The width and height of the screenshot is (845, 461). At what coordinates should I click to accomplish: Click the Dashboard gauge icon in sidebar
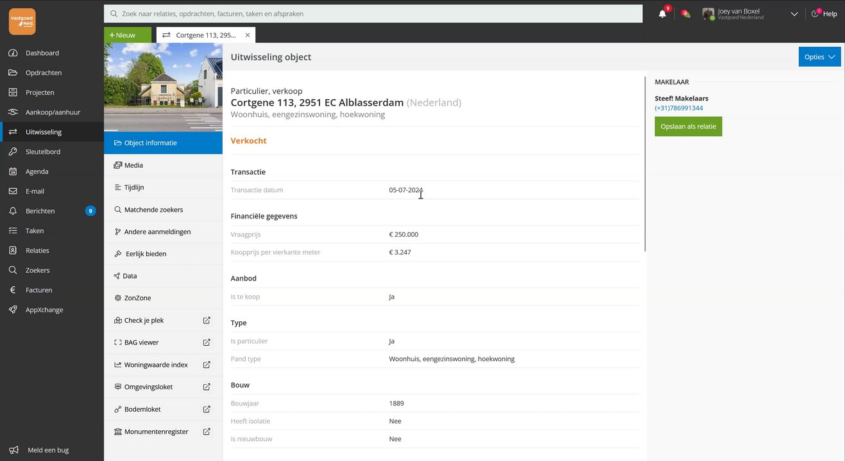(x=13, y=53)
